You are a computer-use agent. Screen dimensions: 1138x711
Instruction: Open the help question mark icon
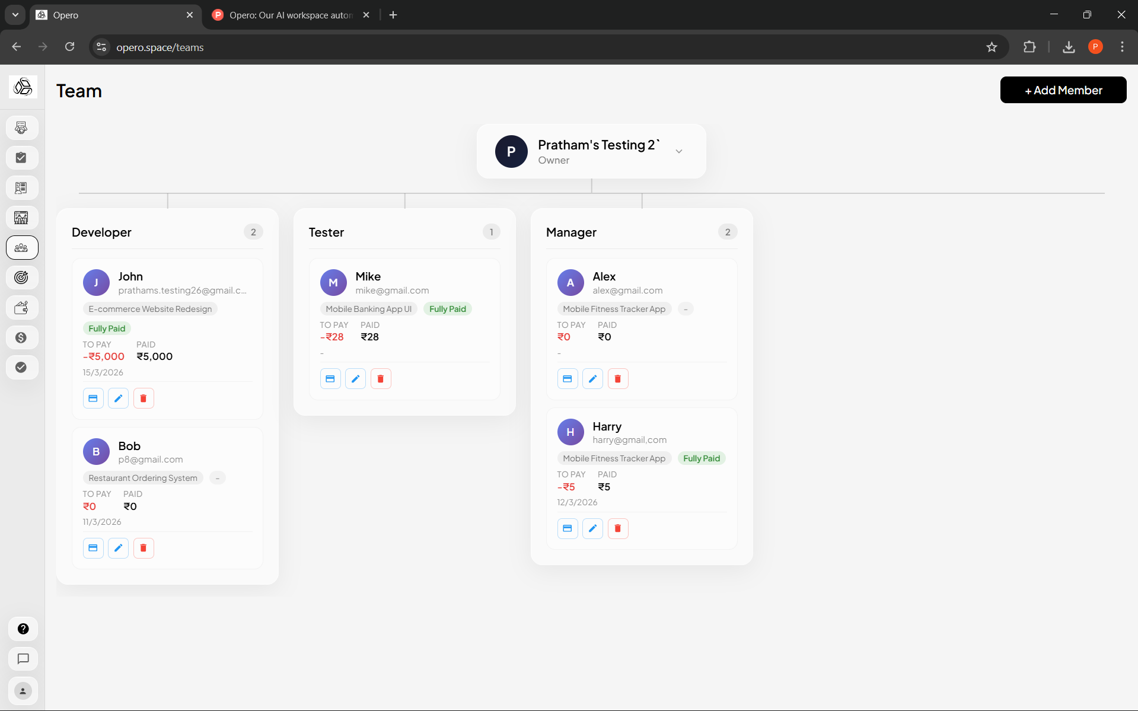pos(23,629)
